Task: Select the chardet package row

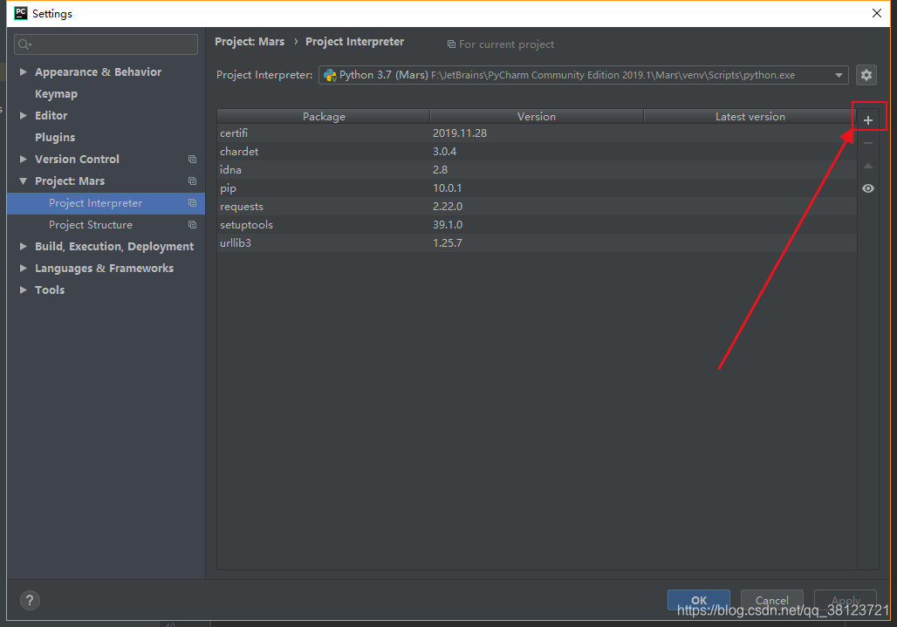Action: [537, 152]
